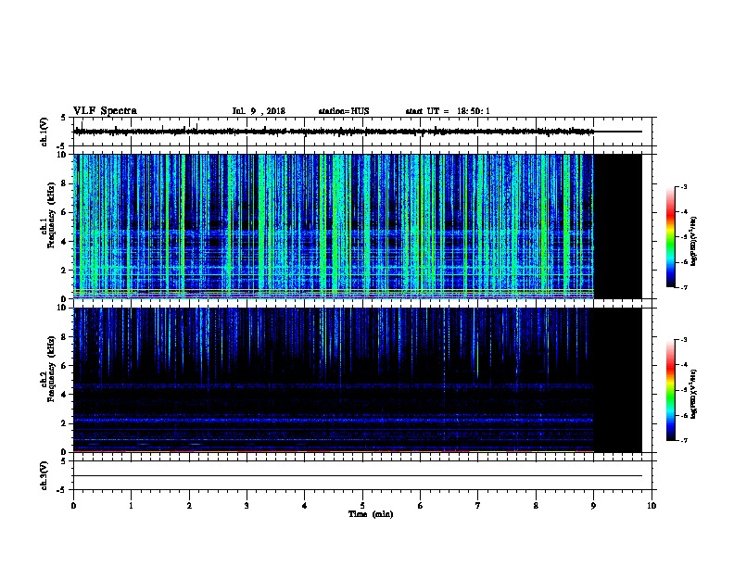734x567 pixels.
Task: Click the "10" tick on the time axis
Action: pos(652,505)
